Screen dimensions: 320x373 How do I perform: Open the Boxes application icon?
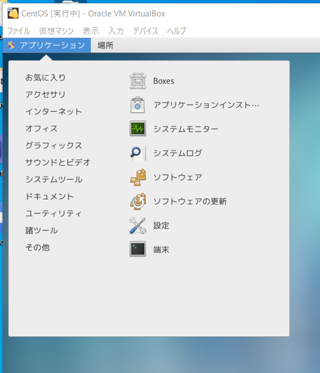[x=138, y=81]
